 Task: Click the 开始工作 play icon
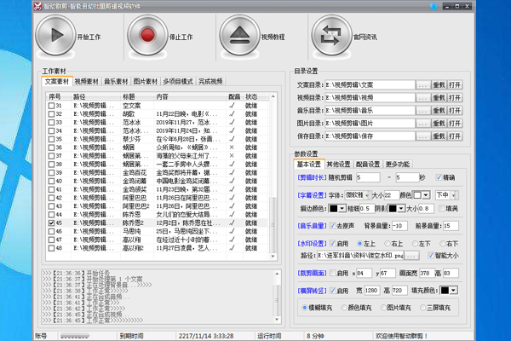[55, 36]
